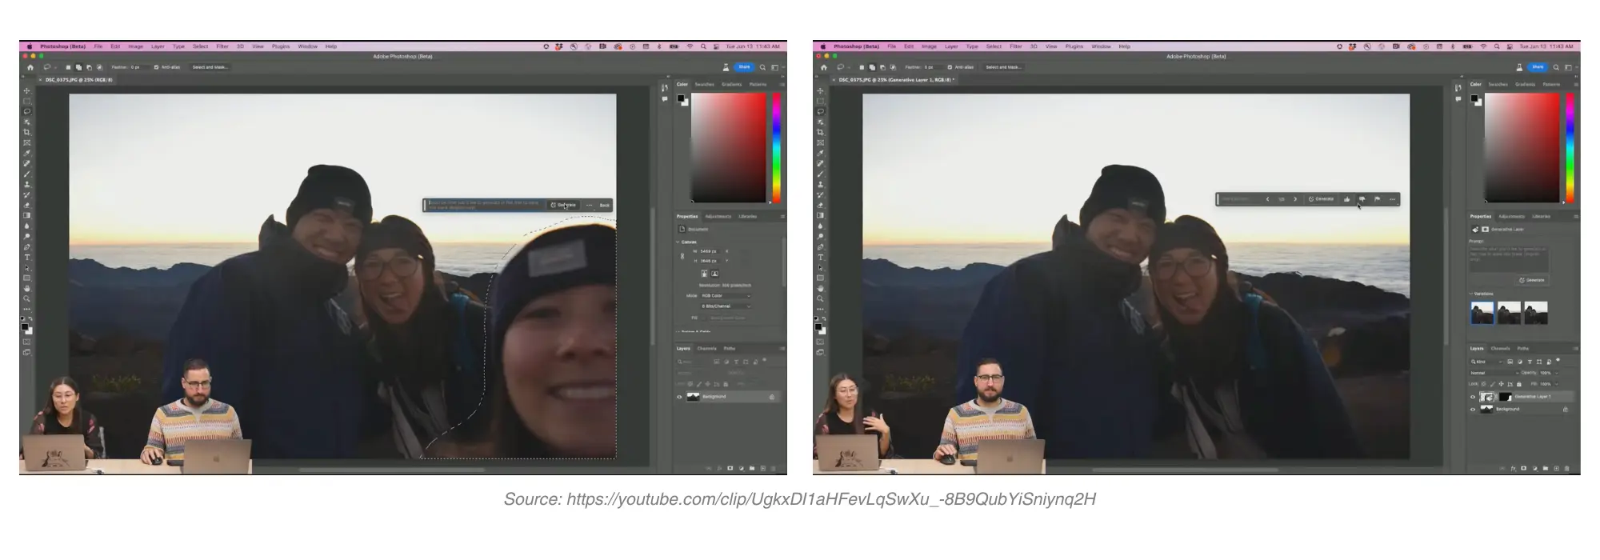Select the third variation thumbnail

(x=1536, y=313)
